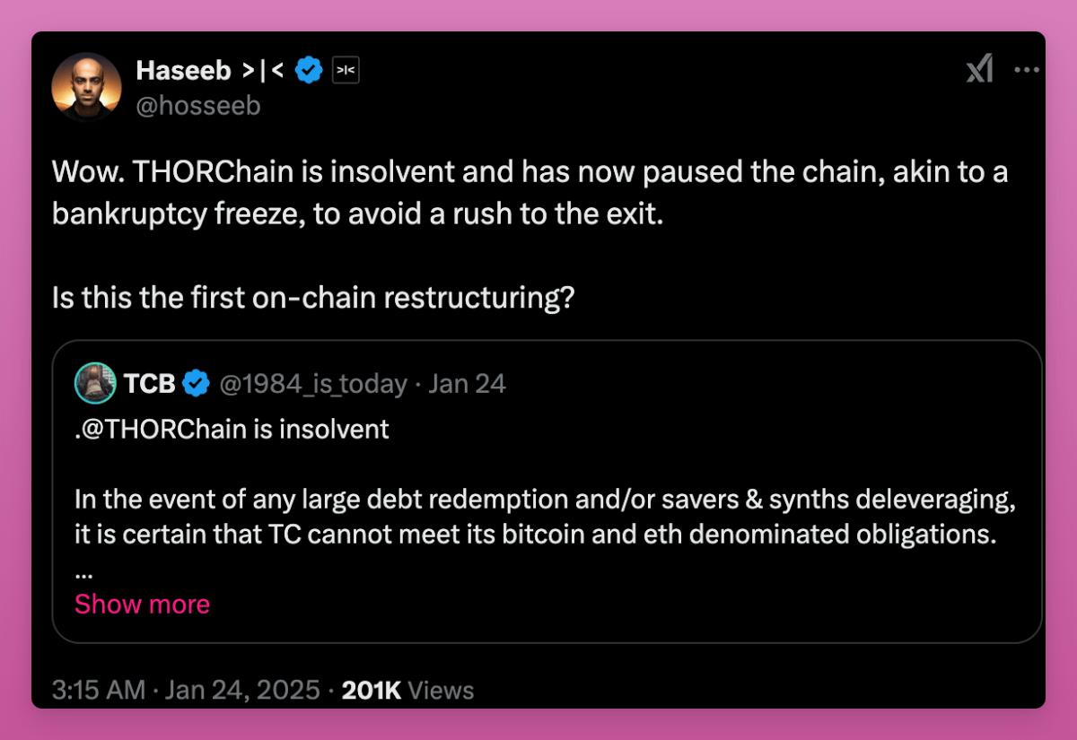Click the @hosseeb handle

(x=198, y=106)
